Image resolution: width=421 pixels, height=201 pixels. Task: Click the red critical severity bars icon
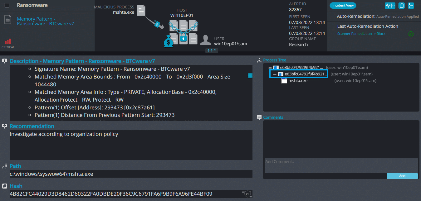coord(8,41)
